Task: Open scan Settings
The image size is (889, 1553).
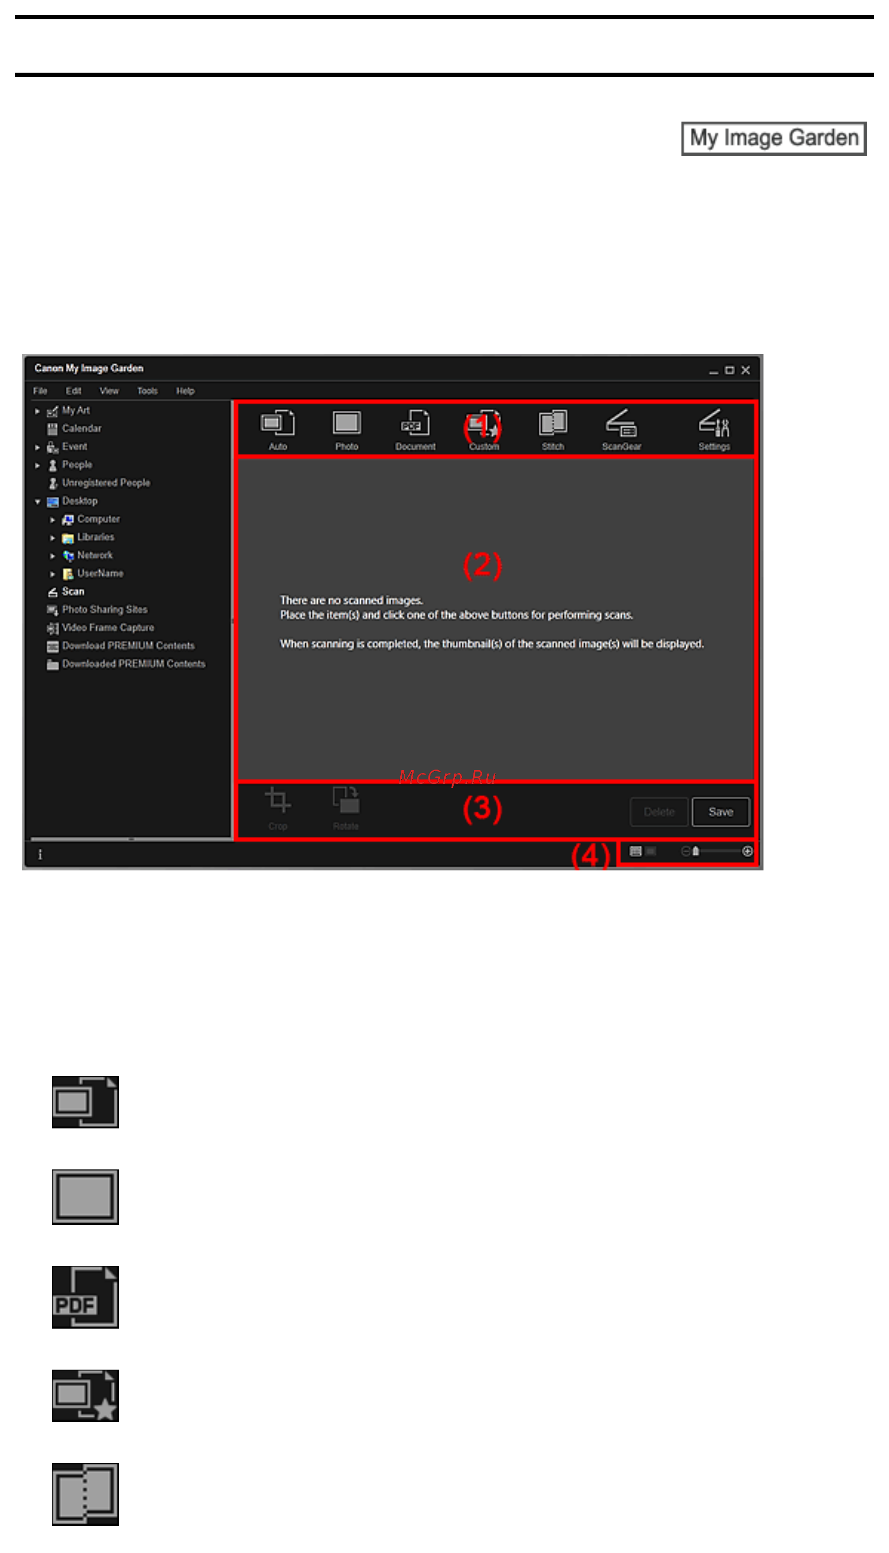Action: [714, 430]
